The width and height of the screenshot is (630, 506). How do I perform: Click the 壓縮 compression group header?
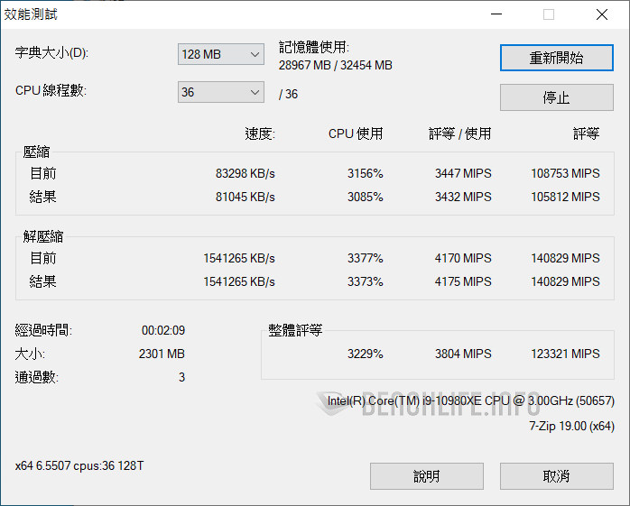pos(36,152)
